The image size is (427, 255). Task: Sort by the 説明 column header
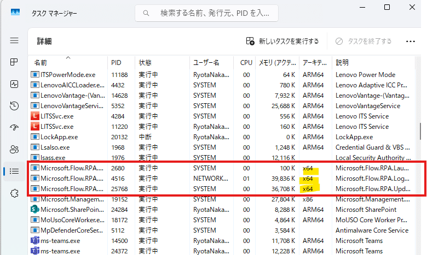pos(373,62)
